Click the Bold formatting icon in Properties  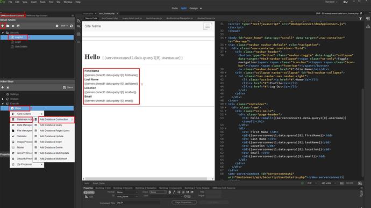(x=170, y=192)
